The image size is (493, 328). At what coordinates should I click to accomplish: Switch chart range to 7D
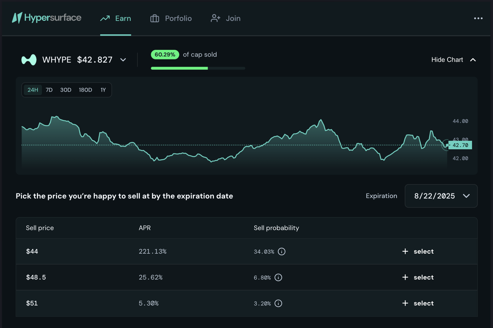49,90
